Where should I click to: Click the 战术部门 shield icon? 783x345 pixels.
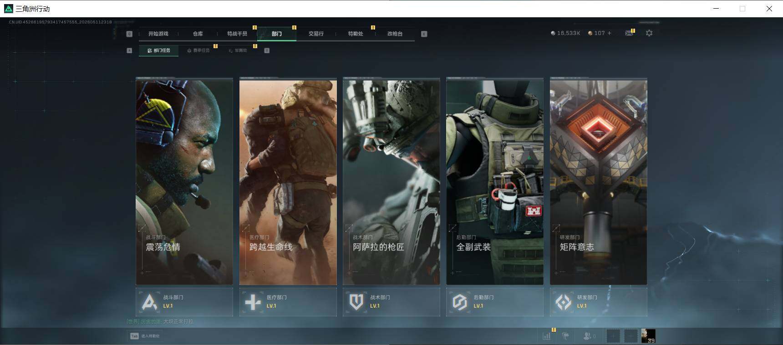tap(356, 302)
